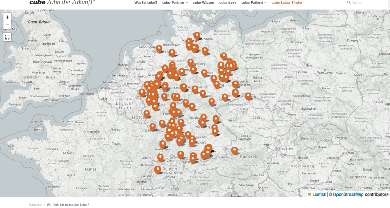390x208 pixels.
Task: Click the lab marker over Bremen
Action: 172,53
